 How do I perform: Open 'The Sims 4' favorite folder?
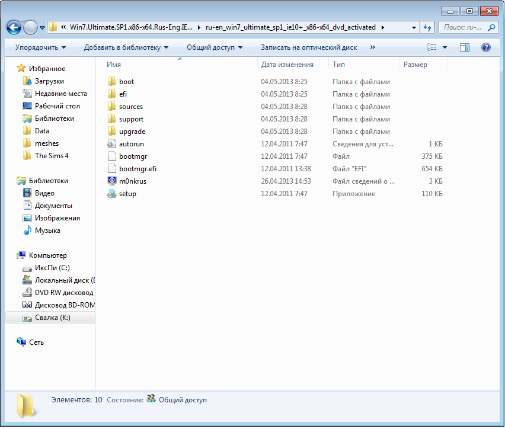point(52,156)
